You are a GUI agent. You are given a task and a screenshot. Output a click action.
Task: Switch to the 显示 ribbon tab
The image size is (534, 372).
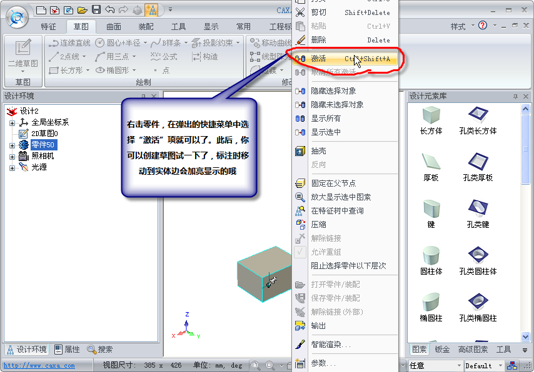click(211, 26)
